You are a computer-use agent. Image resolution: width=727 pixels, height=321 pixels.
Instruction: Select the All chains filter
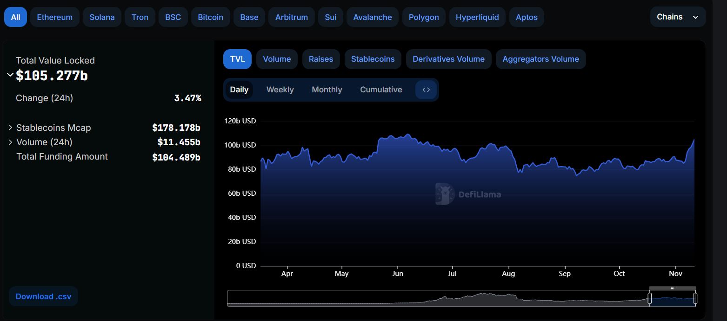pos(15,17)
